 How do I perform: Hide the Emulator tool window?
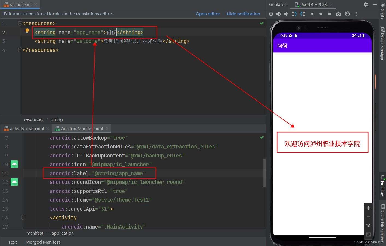click(x=375, y=4)
